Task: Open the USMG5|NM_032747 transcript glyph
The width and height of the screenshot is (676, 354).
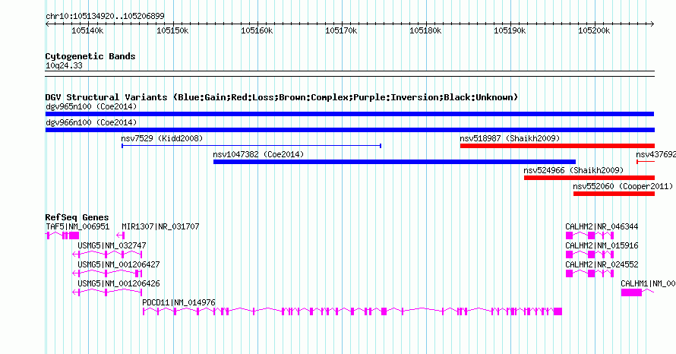Action: tap(107, 254)
